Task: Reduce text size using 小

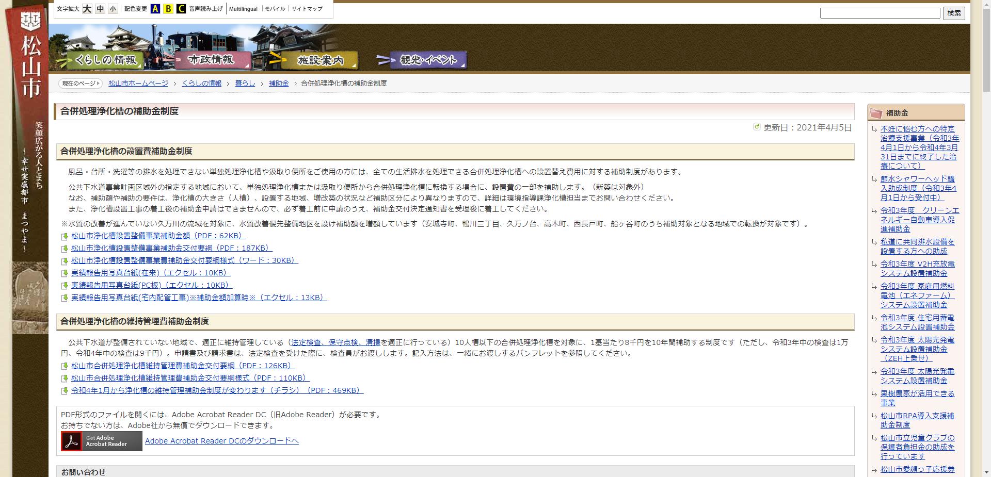Action: (113, 9)
